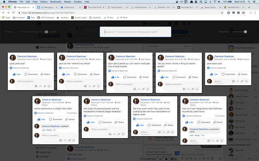Bookmark this page with the star icon

(222, 12)
